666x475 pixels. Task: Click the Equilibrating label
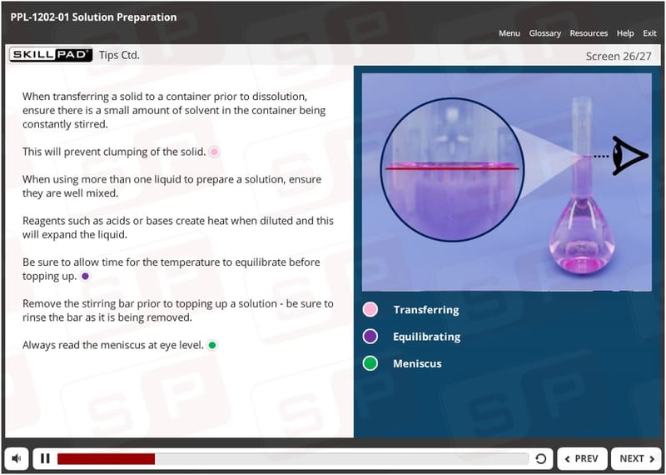point(426,337)
